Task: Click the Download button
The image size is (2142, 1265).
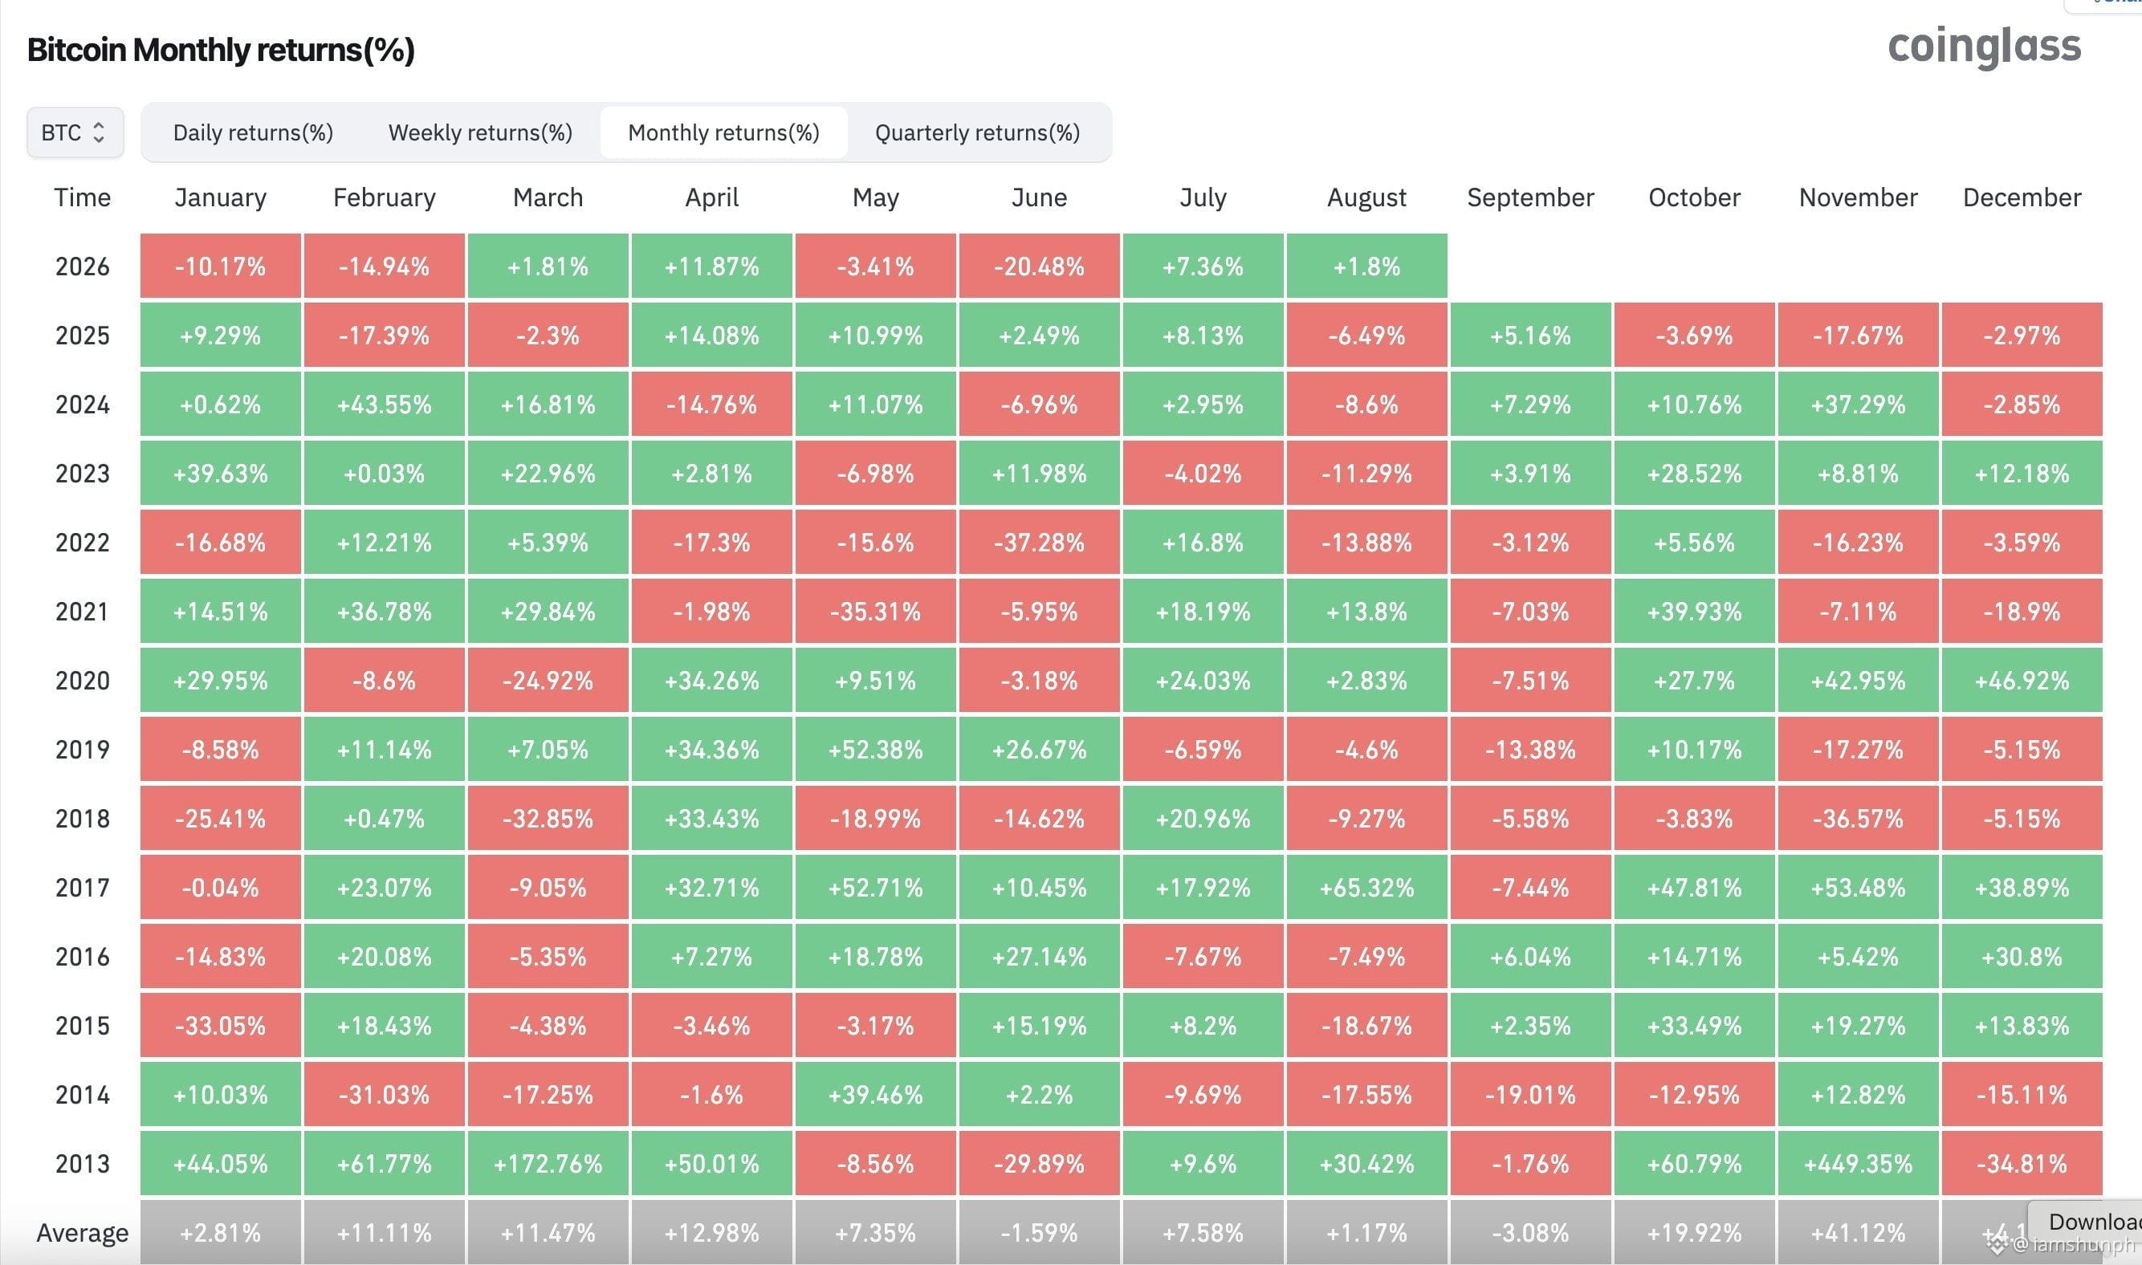Action: (x=2087, y=1221)
